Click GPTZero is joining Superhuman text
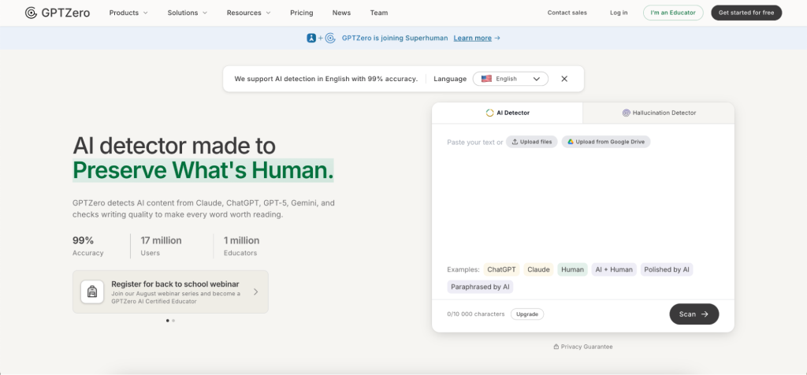Viewport: 807px width, 375px height. click(395, 38)
